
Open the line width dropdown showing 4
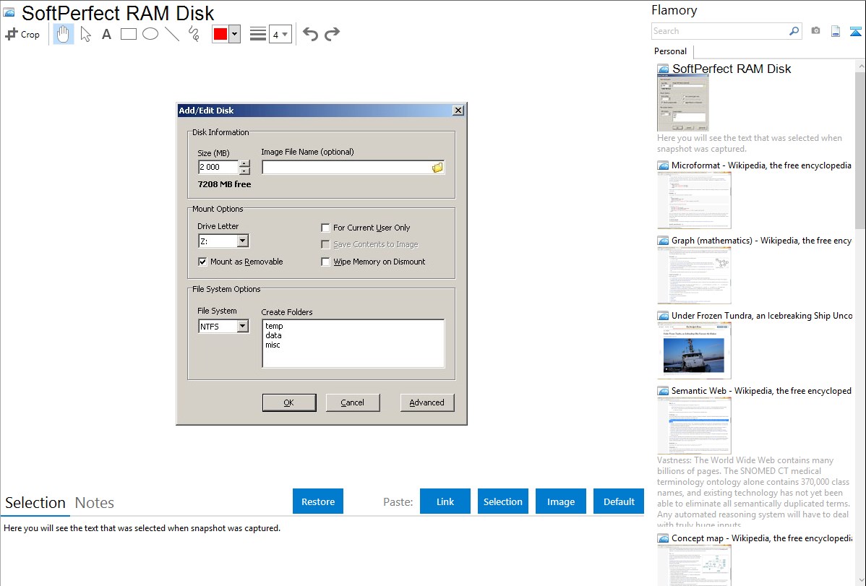pyautogui.click(x=280, y=34)
